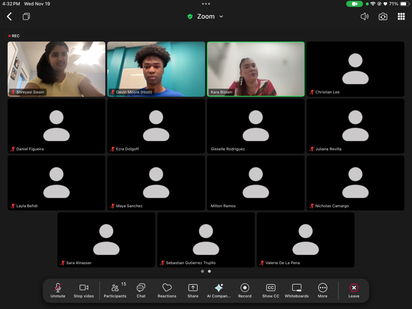Leave the meeting
Image resolution: width=412 pixels, height=309 pixels.
click(x=354, y=290)
